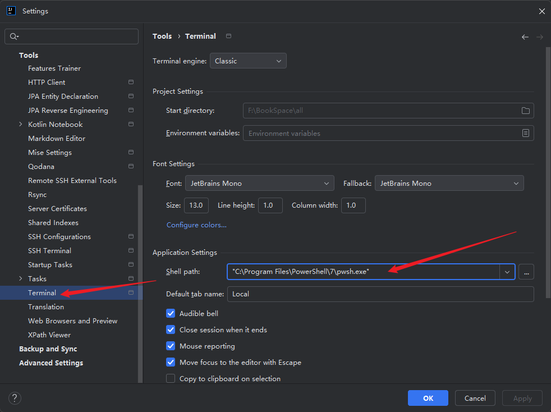Go forward with the right arrow

540,37
